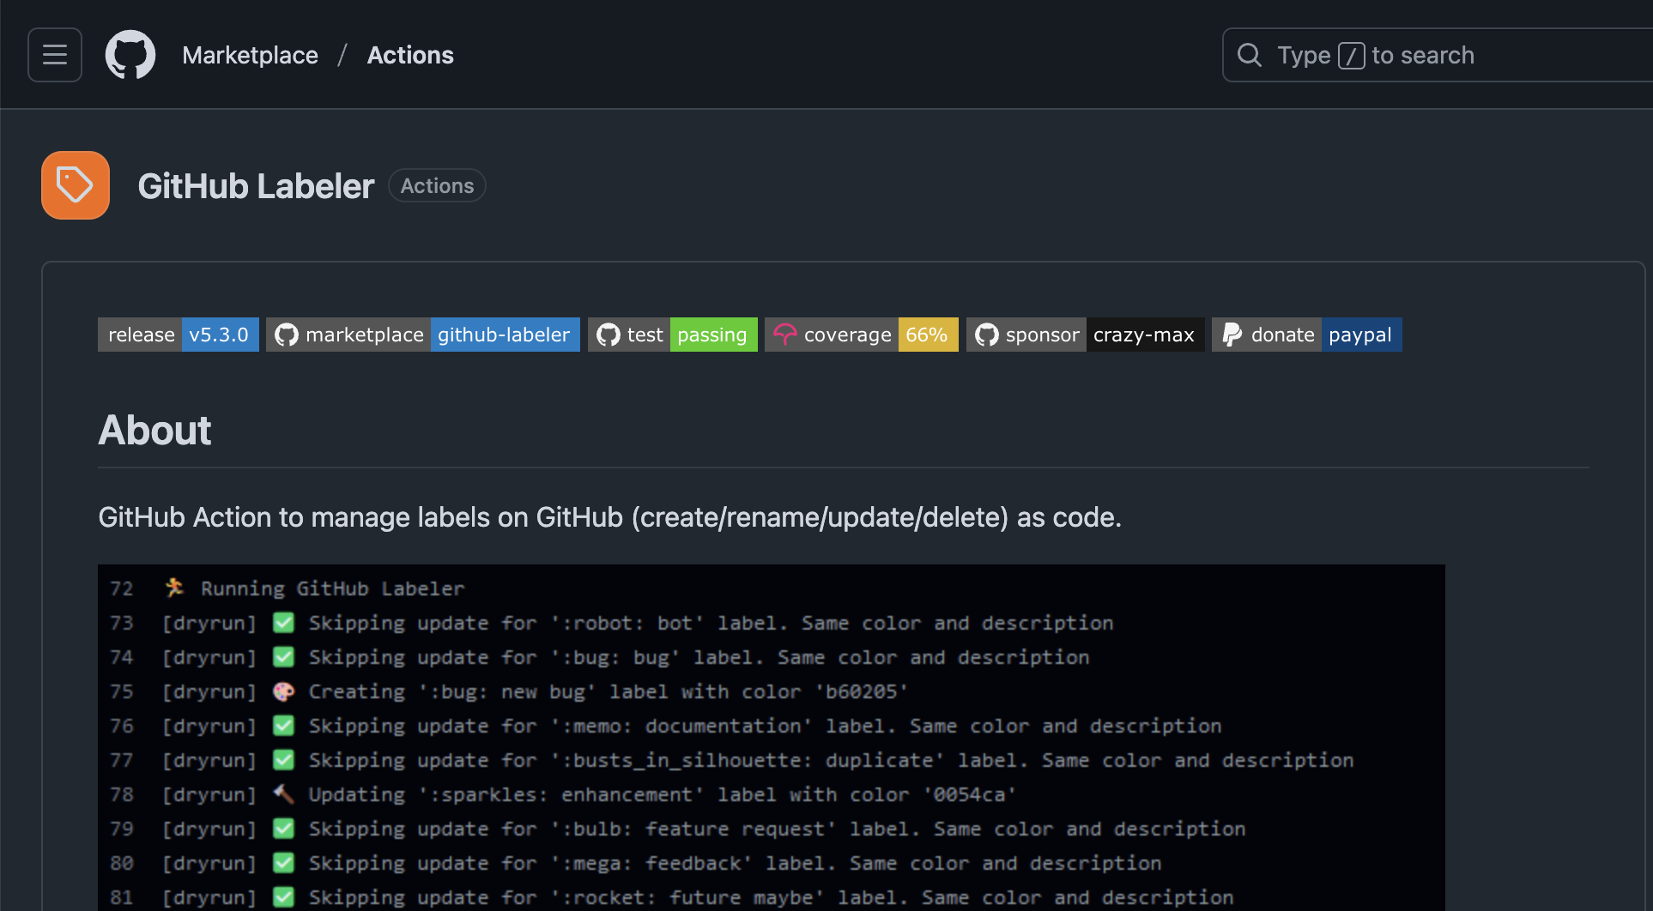
Task: Click the paypal donate badge
Action: point(1361,335)
